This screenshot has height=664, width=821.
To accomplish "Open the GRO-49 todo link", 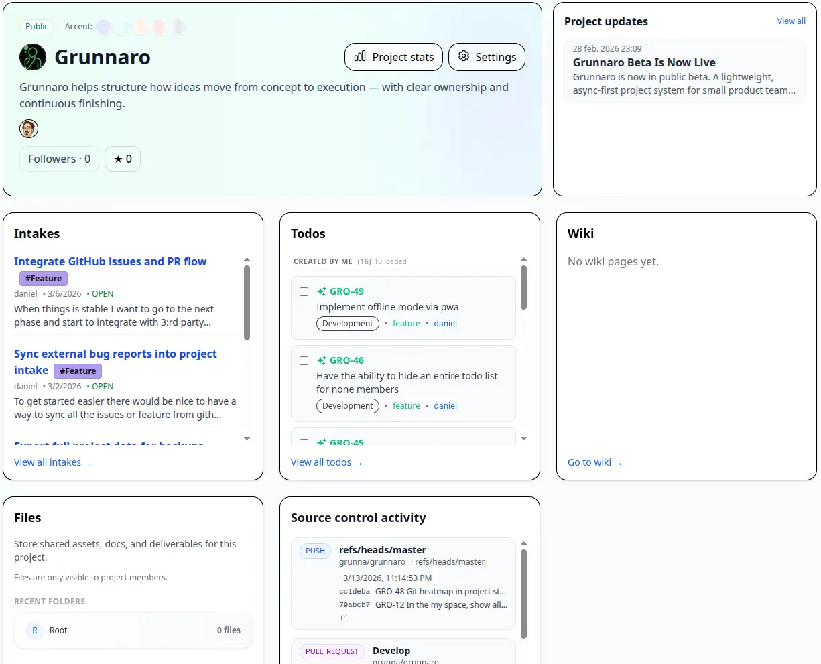I will coord(346,291).
